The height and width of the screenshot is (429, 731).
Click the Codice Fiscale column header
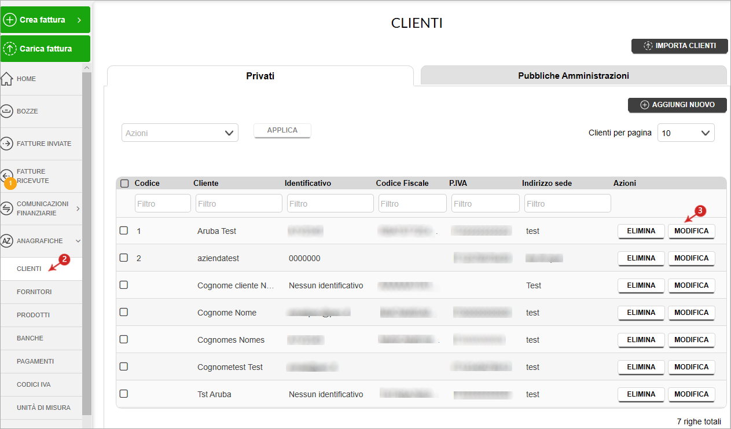[x=402, y=184]
